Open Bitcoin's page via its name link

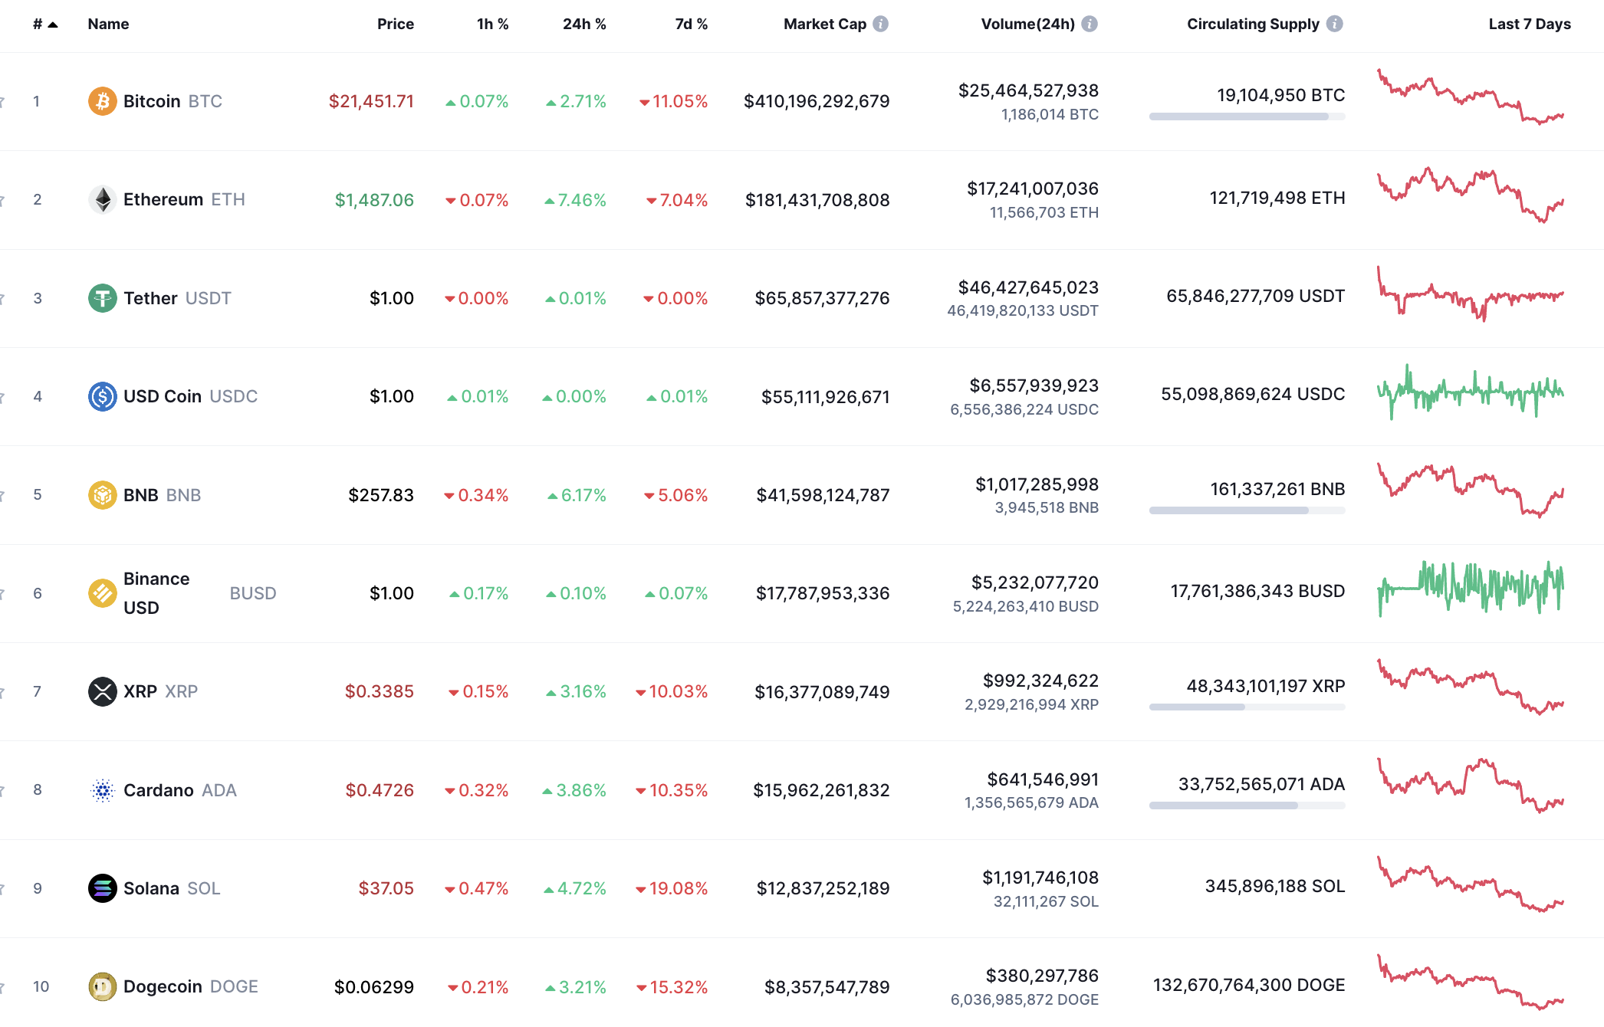click(151, 100)
